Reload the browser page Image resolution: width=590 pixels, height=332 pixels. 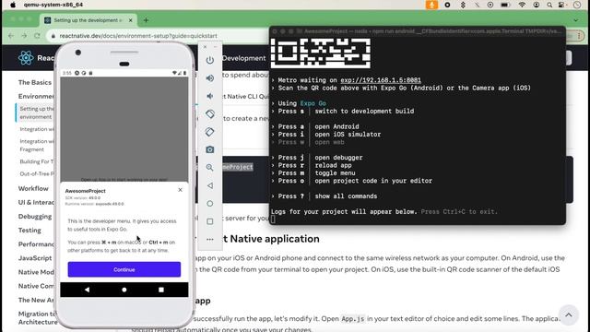pos(37,36)
